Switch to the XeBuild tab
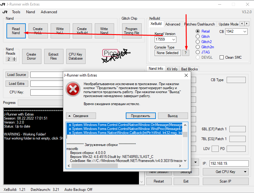This screenshot has height=193, width=254. point(156,24)
